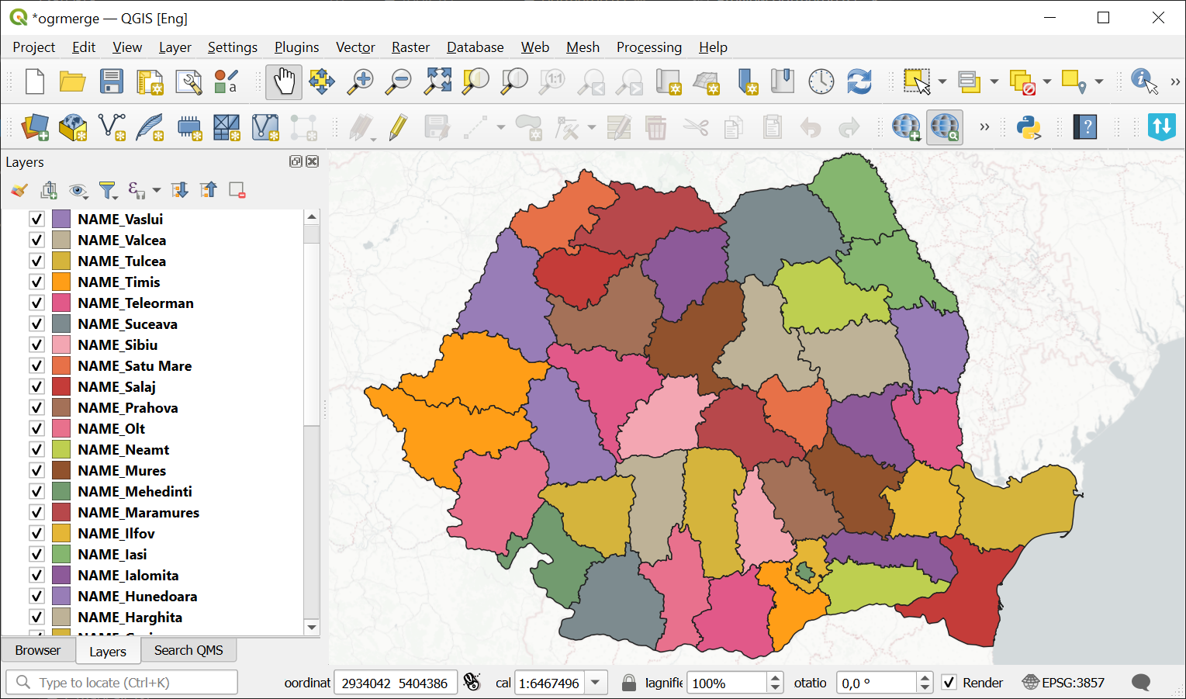Click the Refresh map icon
This screenshot has width=1186, height=699.
[859, 81]
